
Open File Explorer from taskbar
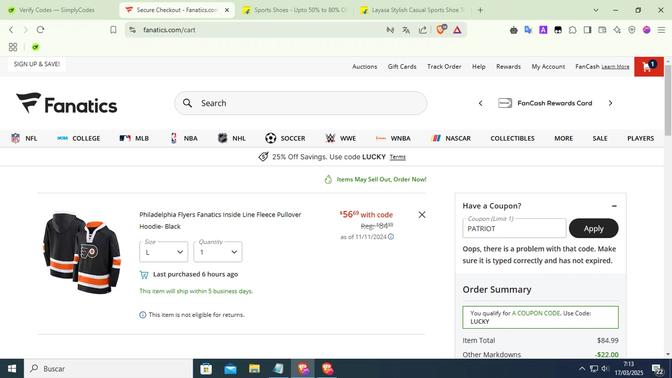(254, 369)
